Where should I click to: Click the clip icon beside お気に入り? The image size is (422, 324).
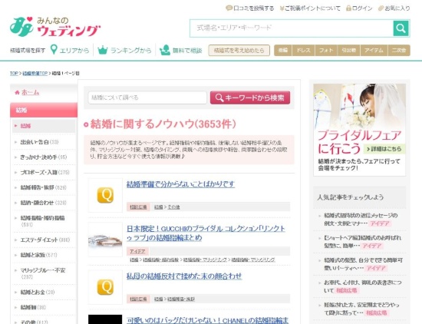(381, 8)
